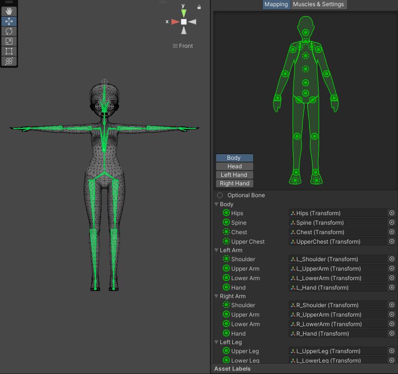Select the Scale tool
Image resolution: width=398 pixels, height=374 pixels.
click(x=9, y=41)
